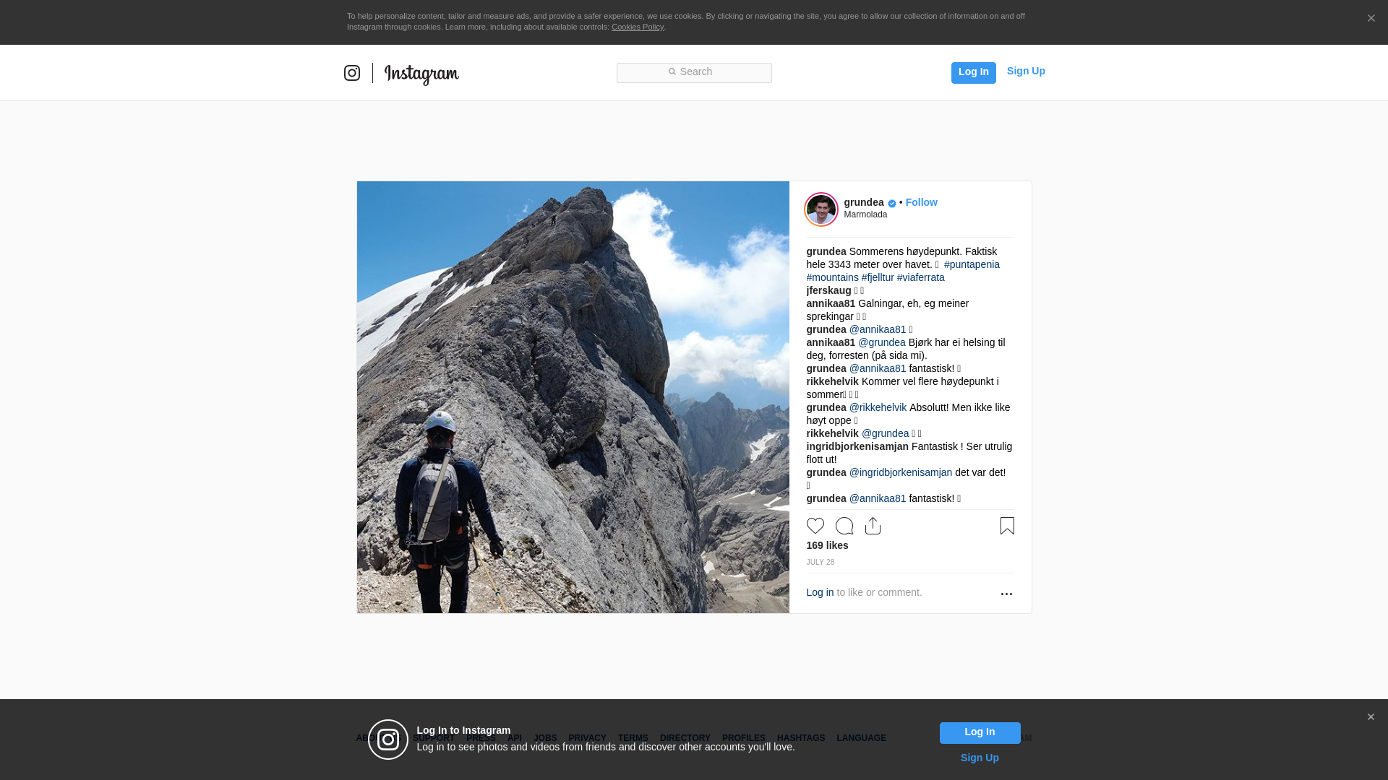Open the Cookies Policy link
The height and width of the screenshot is (780, 1388).
[x=637, y=27]
